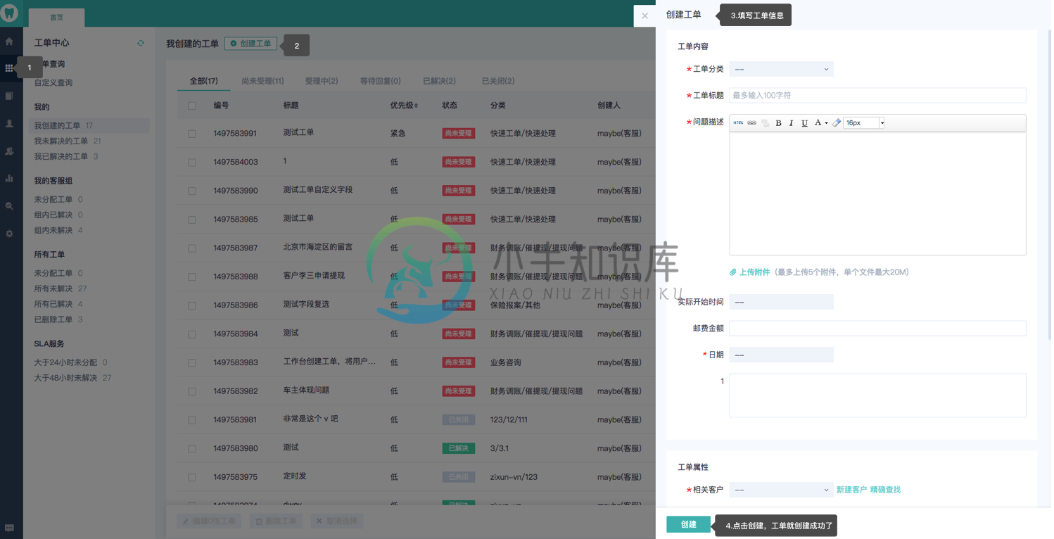
Task: Tick the checkbox for ticket 1497583990
Action: click(192, 191)
